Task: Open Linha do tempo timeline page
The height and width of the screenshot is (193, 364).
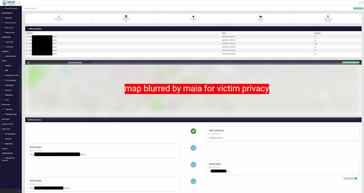Action: [x=10, y=56]
